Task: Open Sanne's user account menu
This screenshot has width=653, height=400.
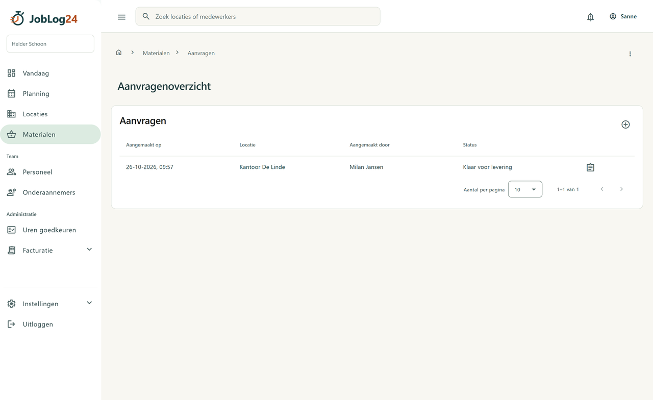Action: point(623,16)
